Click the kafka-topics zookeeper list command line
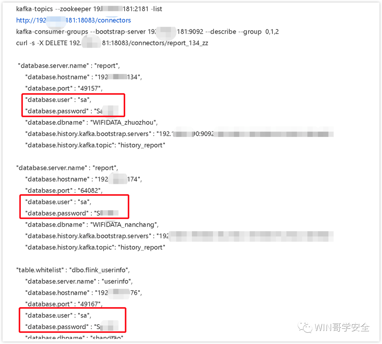The width and height of the screenshot is (382, 344). [x=89, y=9]
